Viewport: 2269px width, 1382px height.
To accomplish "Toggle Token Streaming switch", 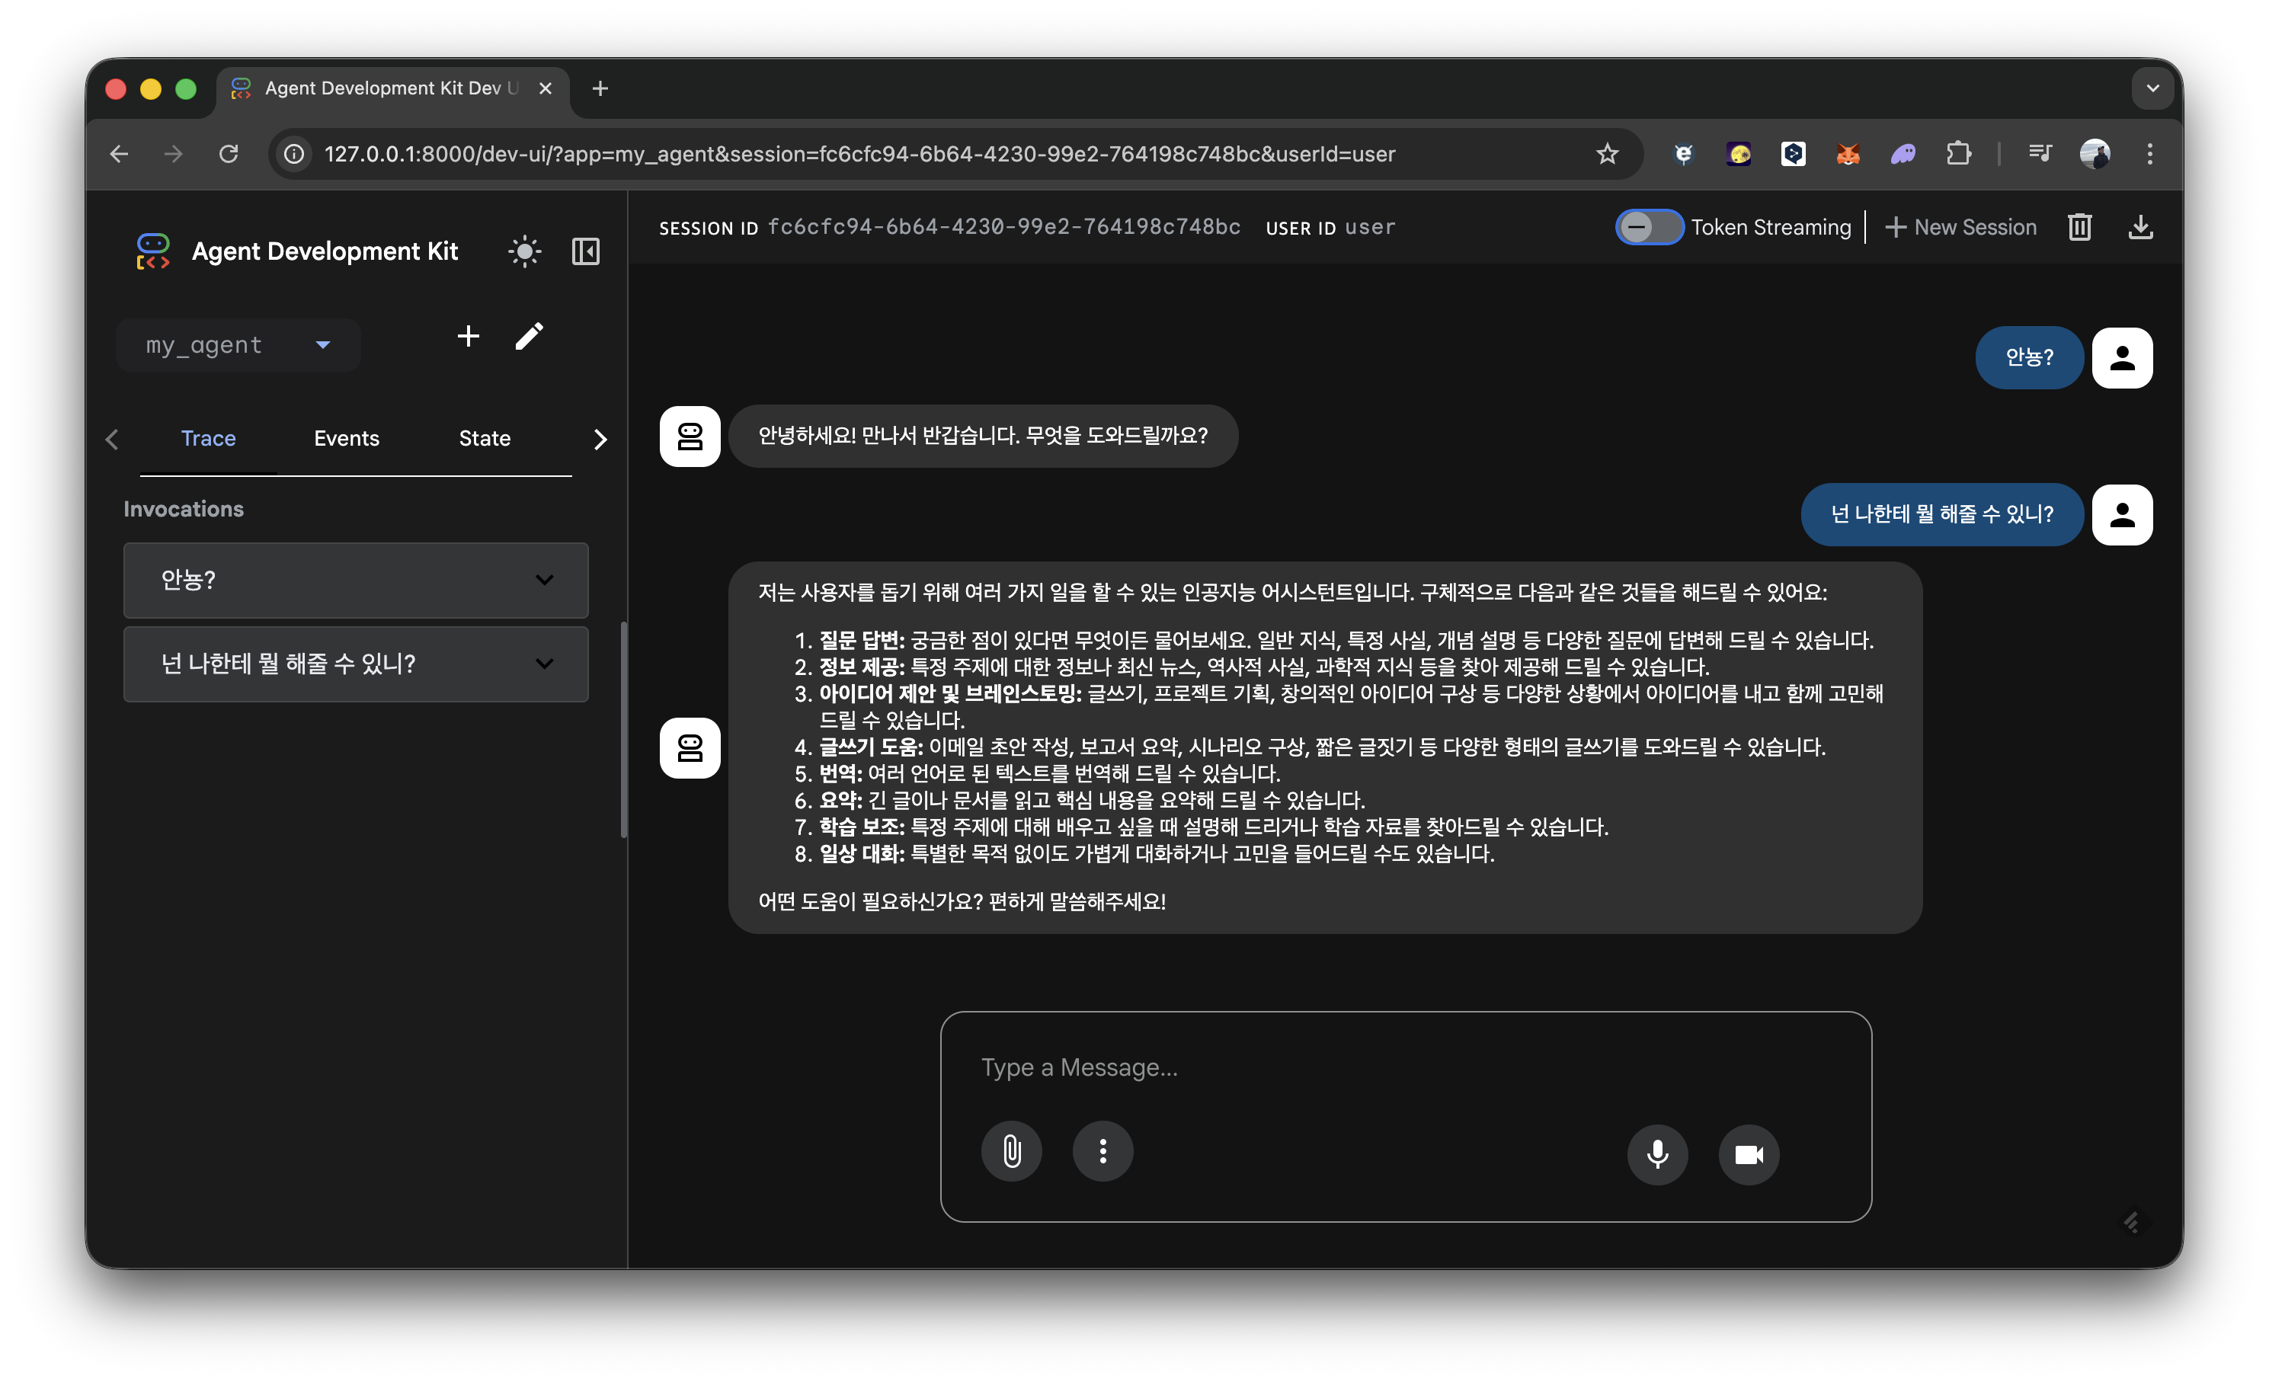I will click(x=1648, y=228).
